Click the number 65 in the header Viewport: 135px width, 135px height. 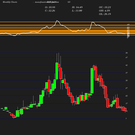click(69, 2)
